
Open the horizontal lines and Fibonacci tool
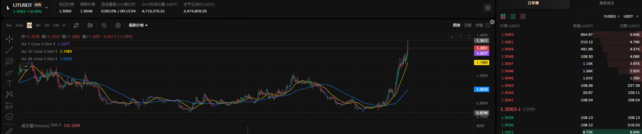pyautogui.click(x=9, y=61)
